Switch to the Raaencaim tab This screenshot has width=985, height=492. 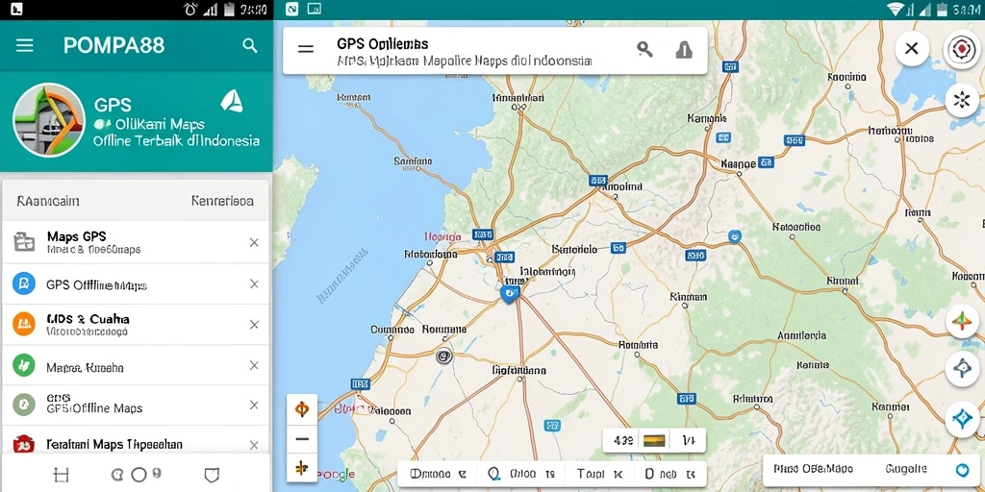[48, 201]
